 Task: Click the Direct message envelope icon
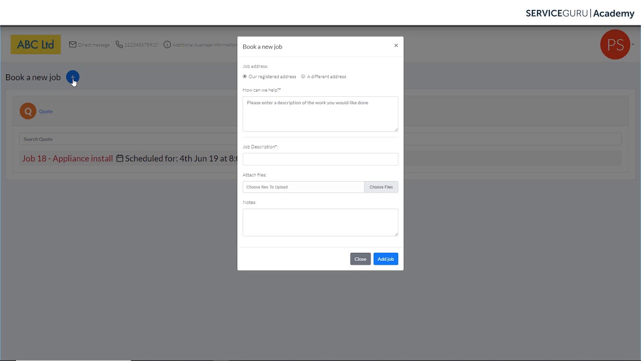tap(73, 45)
